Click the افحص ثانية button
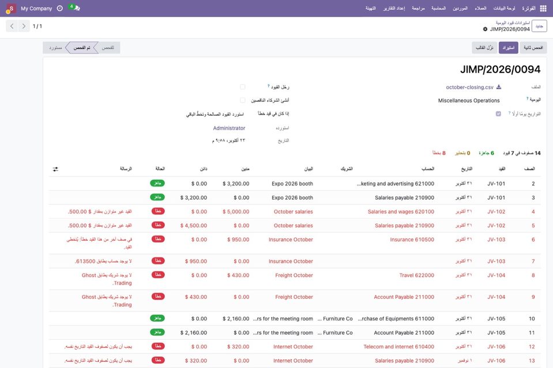This screenshot has height=368, width=553. pos(533,48)
